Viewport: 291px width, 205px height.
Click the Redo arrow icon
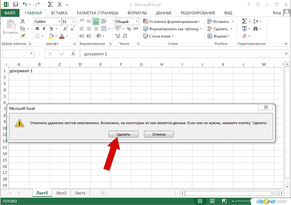pos(38,4)
